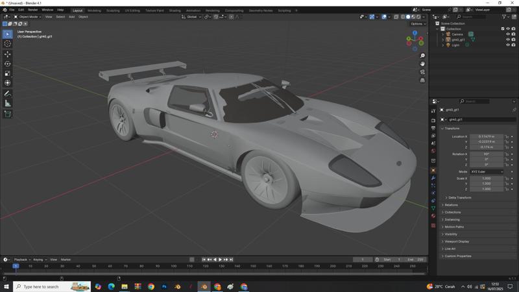Open the XYZ Euler rotation mode dropdown

(487, 172)
